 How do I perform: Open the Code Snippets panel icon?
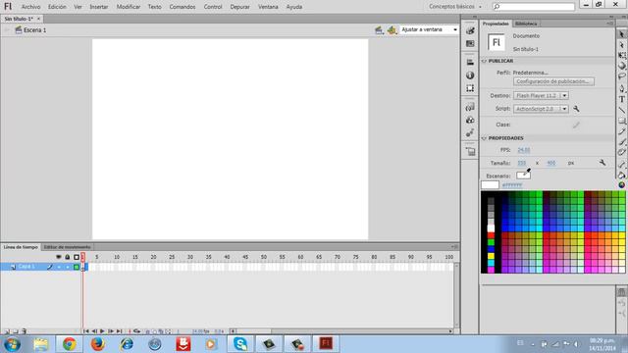click(x=470, y=107)
